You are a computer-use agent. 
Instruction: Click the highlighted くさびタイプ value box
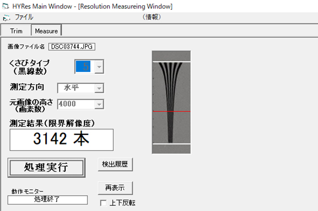pos(82,67)
